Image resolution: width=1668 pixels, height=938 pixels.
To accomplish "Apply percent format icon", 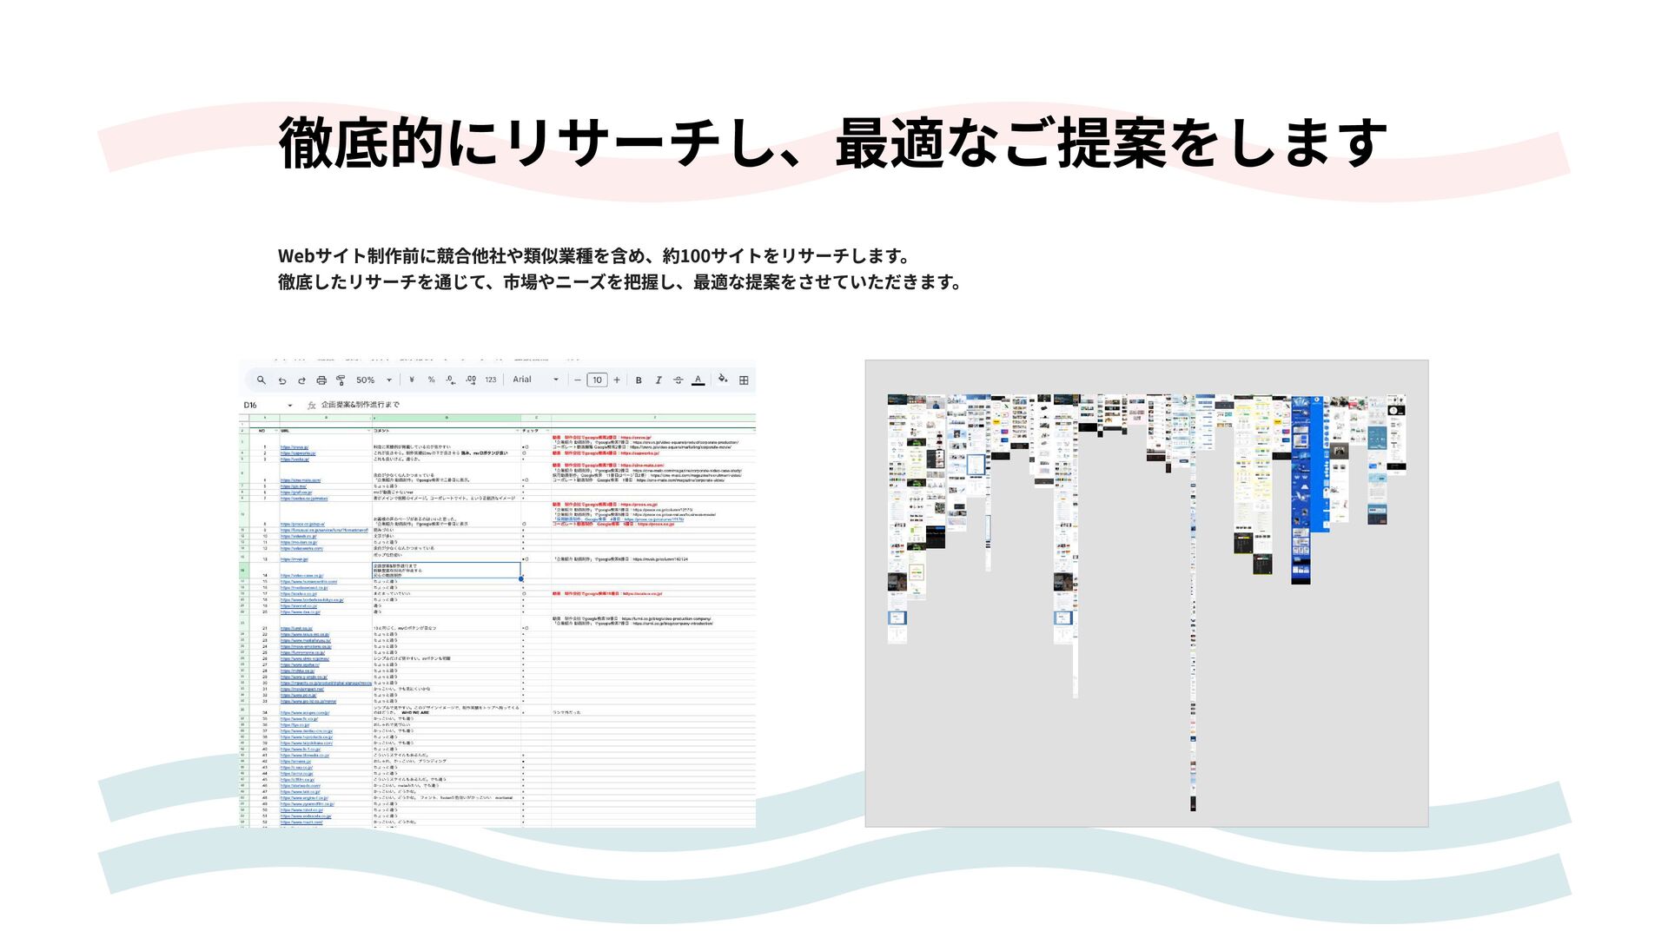I will [431, 380].
